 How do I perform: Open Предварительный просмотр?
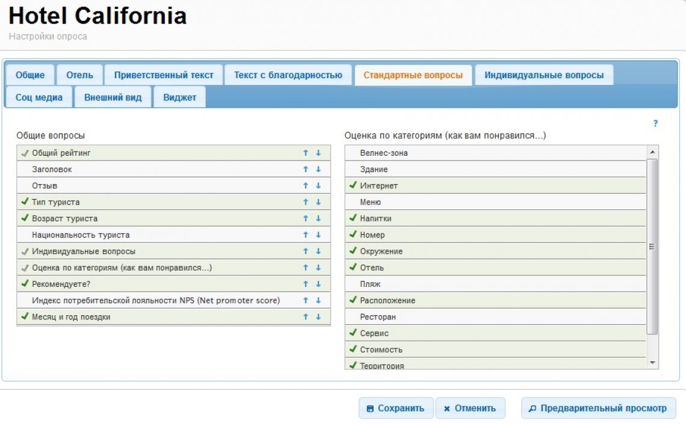[598, 408]
